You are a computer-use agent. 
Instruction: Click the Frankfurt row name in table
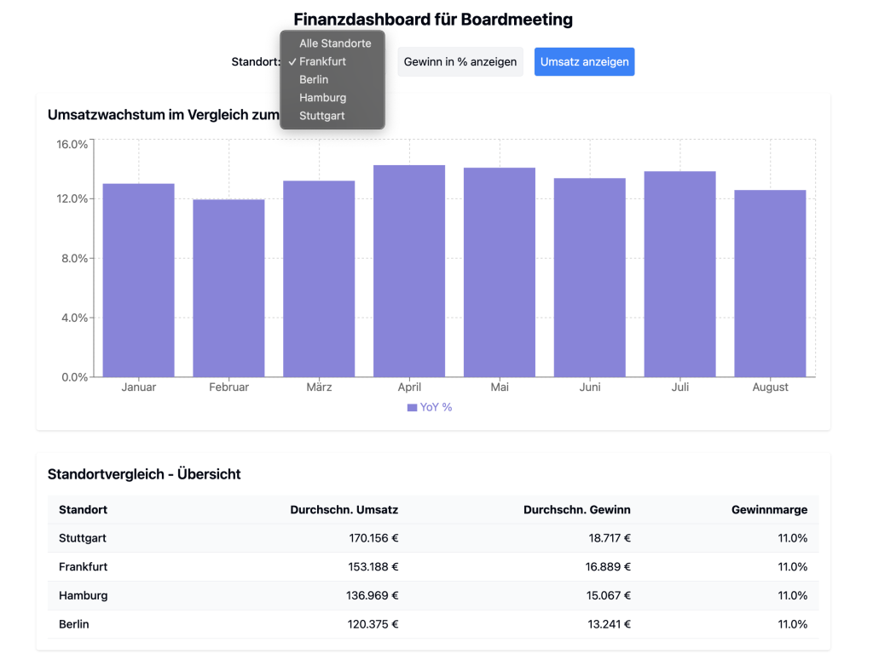[83, 567]
